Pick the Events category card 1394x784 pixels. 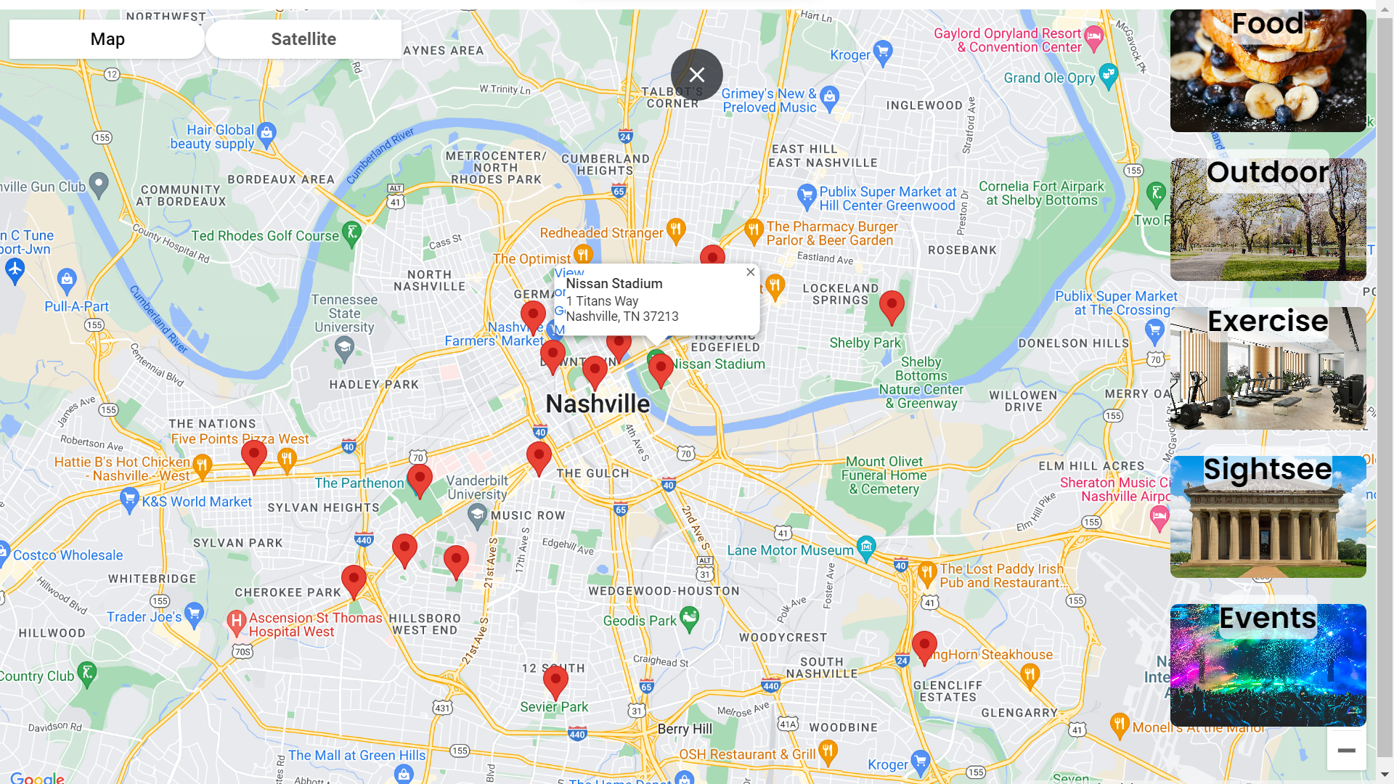[1268, 665]
